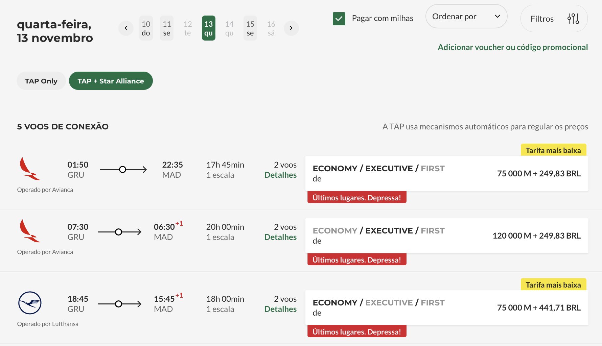Viewport: 602px width, 346px height.
Task: Open Detalhes for 18:45 Lufthansa flight
Action: point(280,309)
